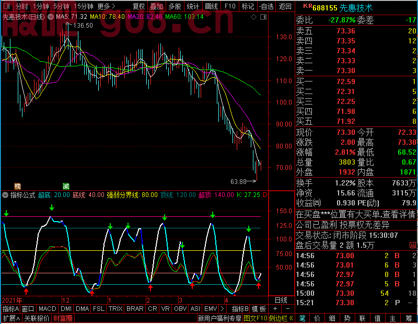418x324 pixels.
Task: Click the 15:00 73.30 trade row
Action: click(x=356, y=293)
